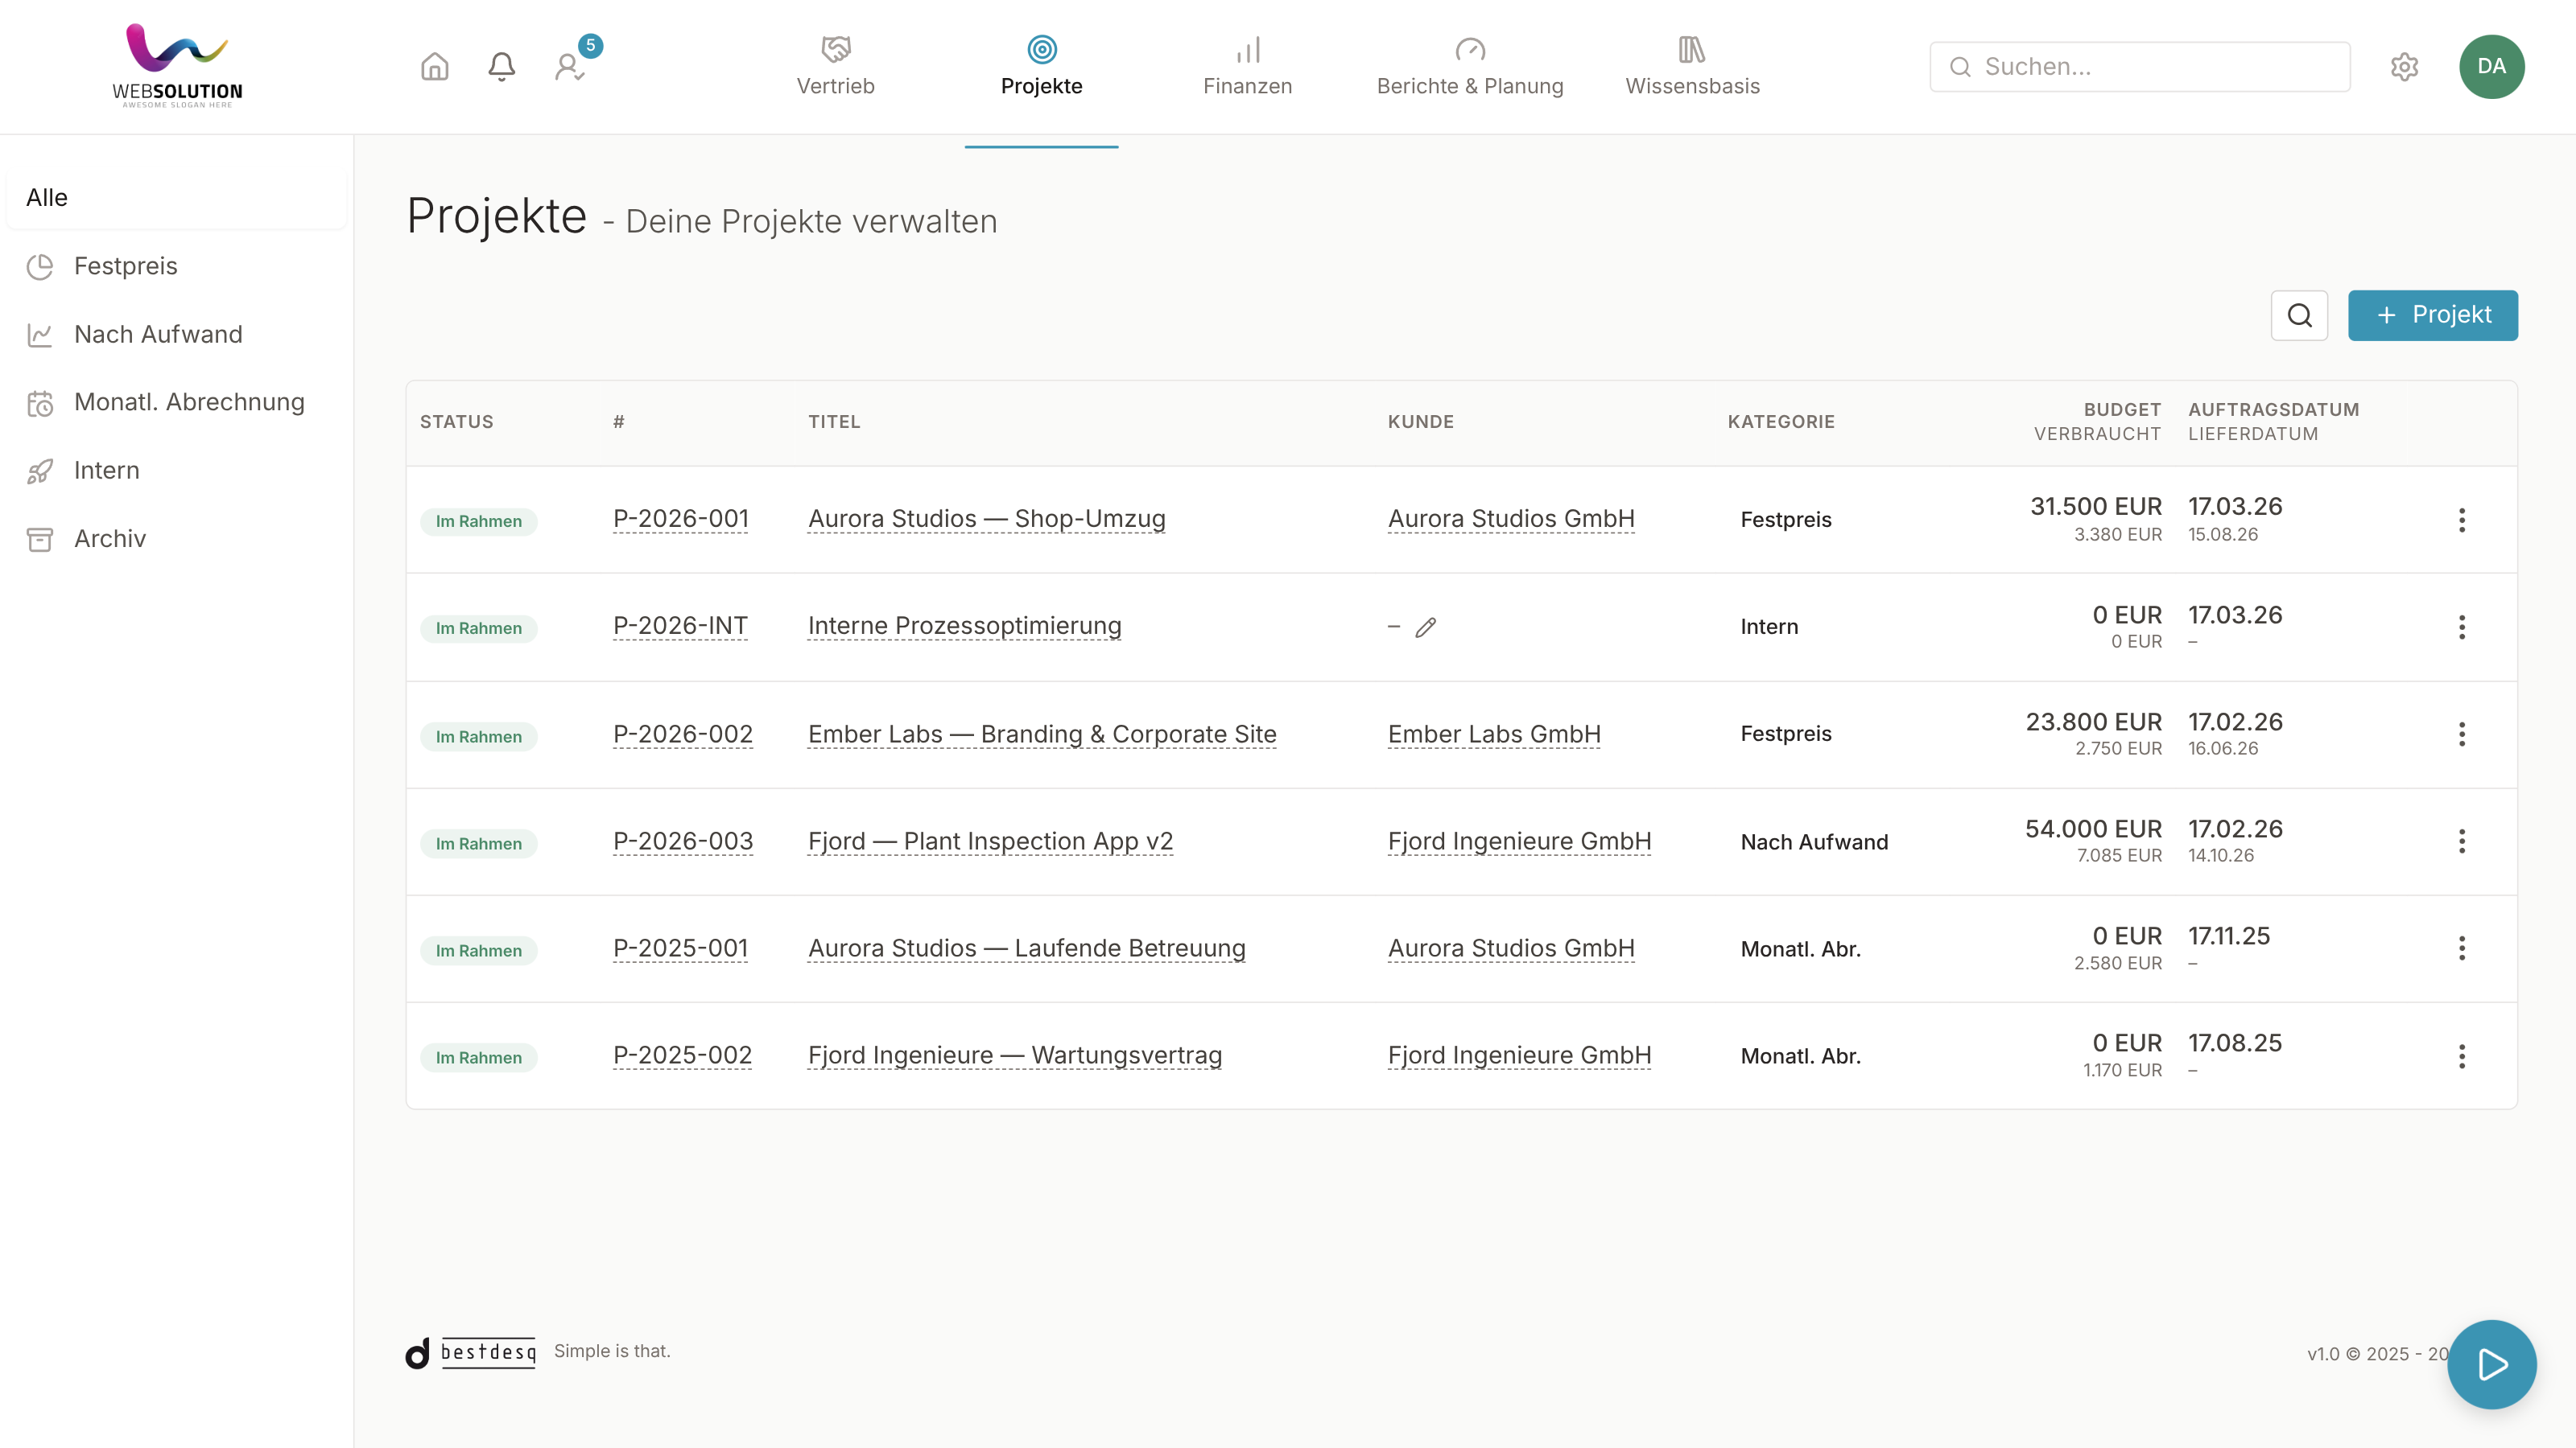The image size is (2576, 1448).
Task: Click the WebSolution logo
Action: [177, 66]
